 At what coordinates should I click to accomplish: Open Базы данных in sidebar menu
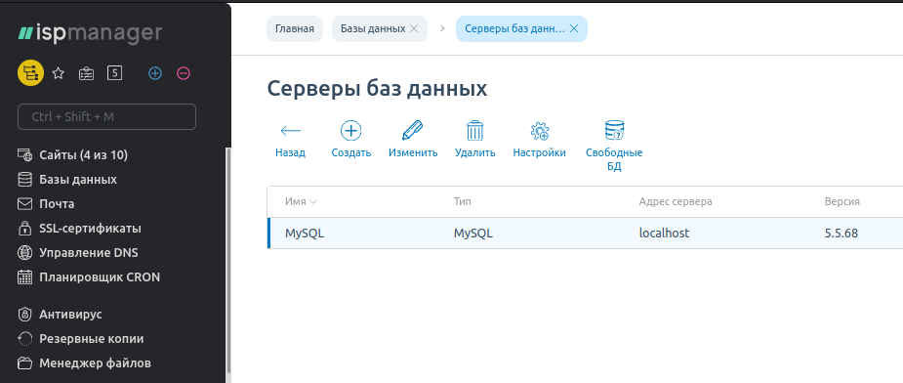78,180
